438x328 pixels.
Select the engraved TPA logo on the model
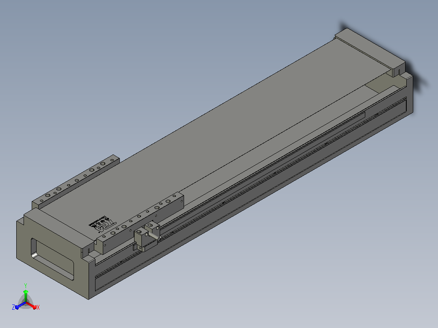[x=102, y=224]
